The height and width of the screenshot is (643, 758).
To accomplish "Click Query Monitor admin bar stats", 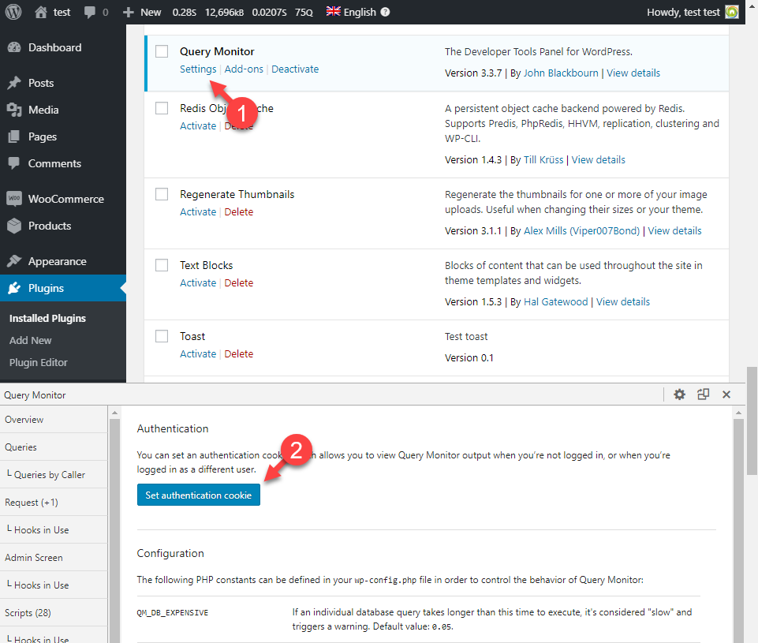I will pyautogui.click(x=243, y=12).
